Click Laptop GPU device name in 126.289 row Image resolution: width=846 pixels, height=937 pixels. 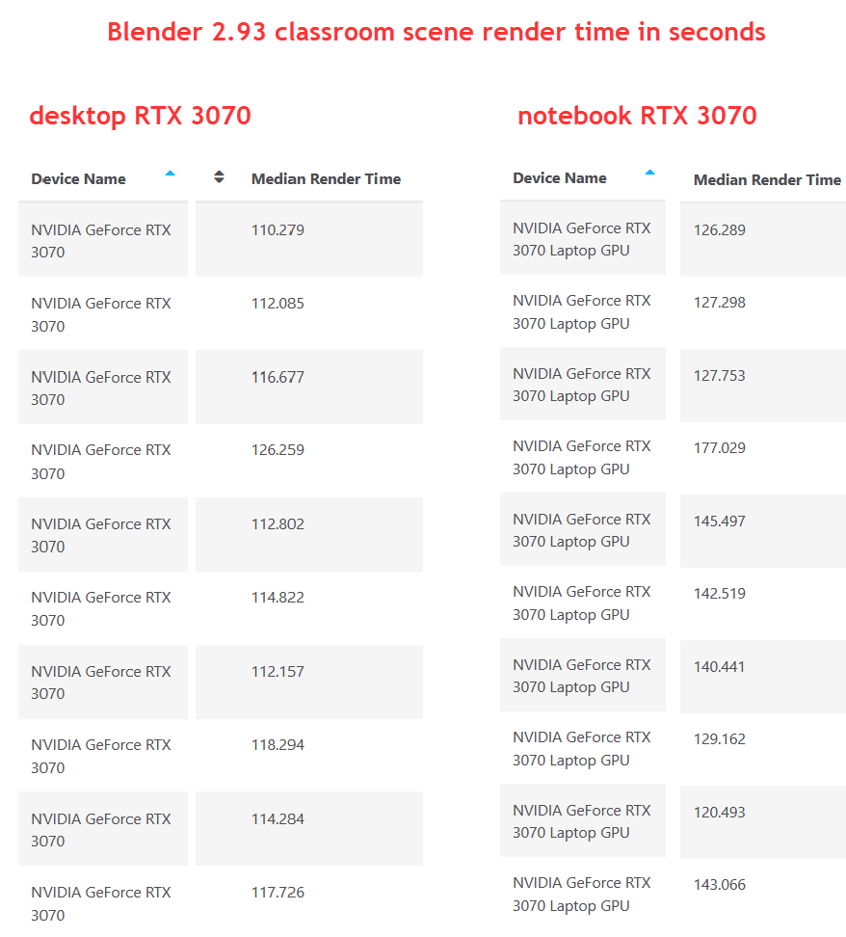pos(582,240)
